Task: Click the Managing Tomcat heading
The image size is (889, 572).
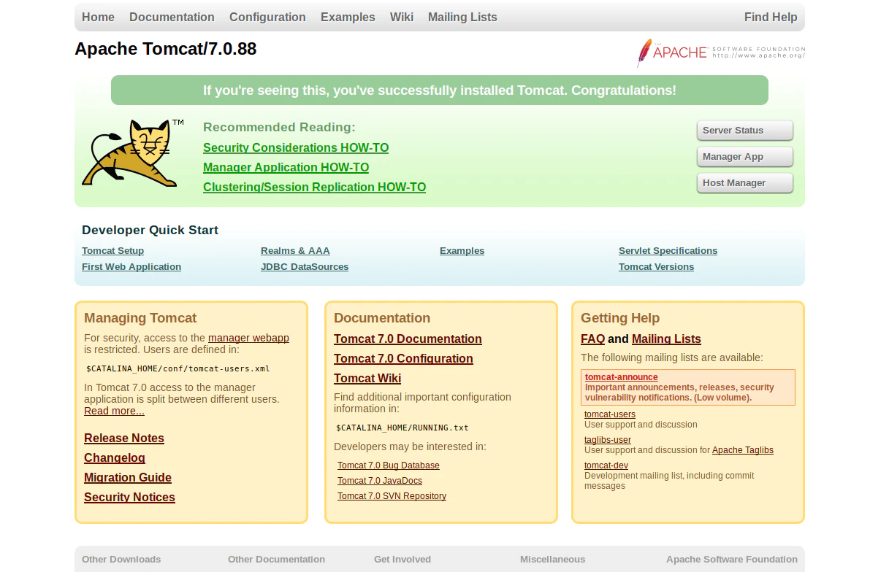Action: tap(140, 318)
